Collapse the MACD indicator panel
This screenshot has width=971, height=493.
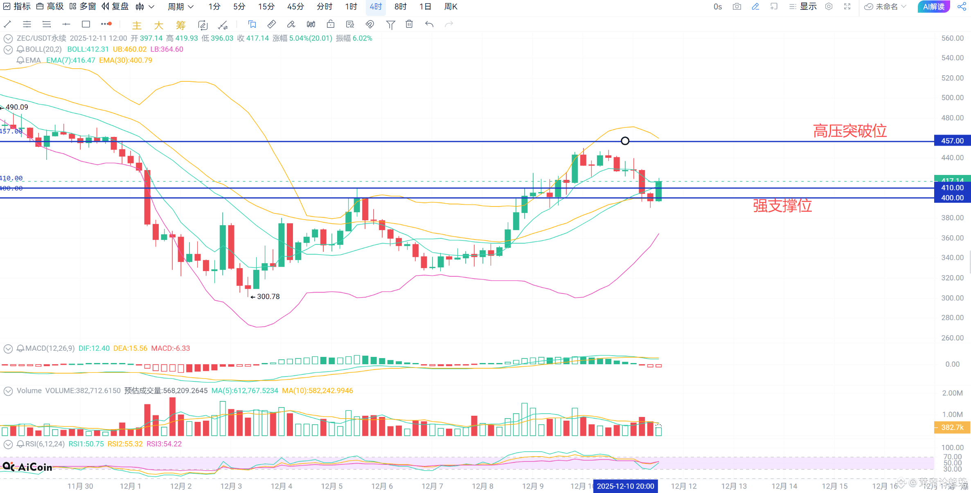pos(8,349)
